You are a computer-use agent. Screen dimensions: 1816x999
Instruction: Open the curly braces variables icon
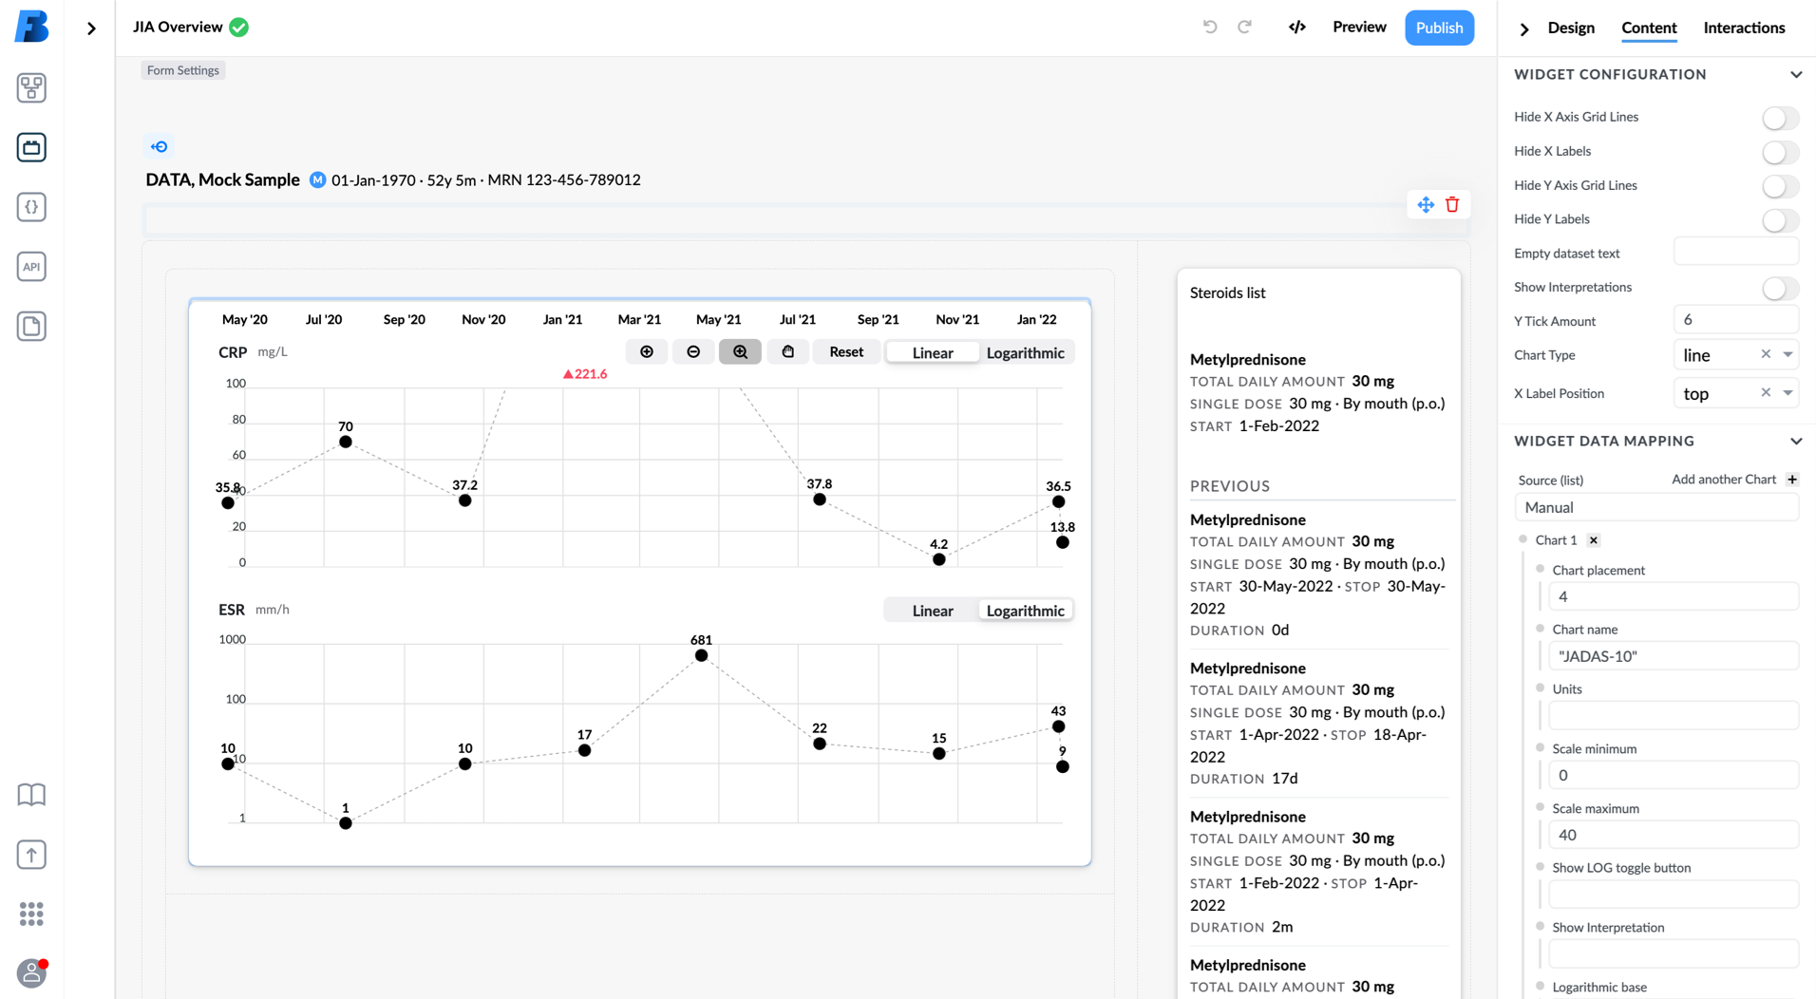pos(31,207)
